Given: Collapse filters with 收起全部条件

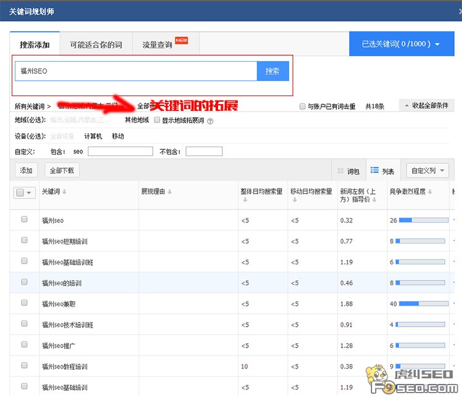Looking at the screenshot, I should 426,106.
